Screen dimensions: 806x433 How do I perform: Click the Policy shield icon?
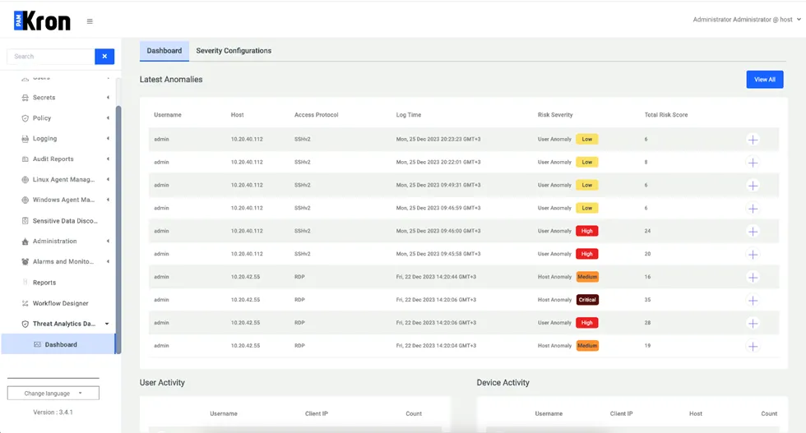point(25,118)
